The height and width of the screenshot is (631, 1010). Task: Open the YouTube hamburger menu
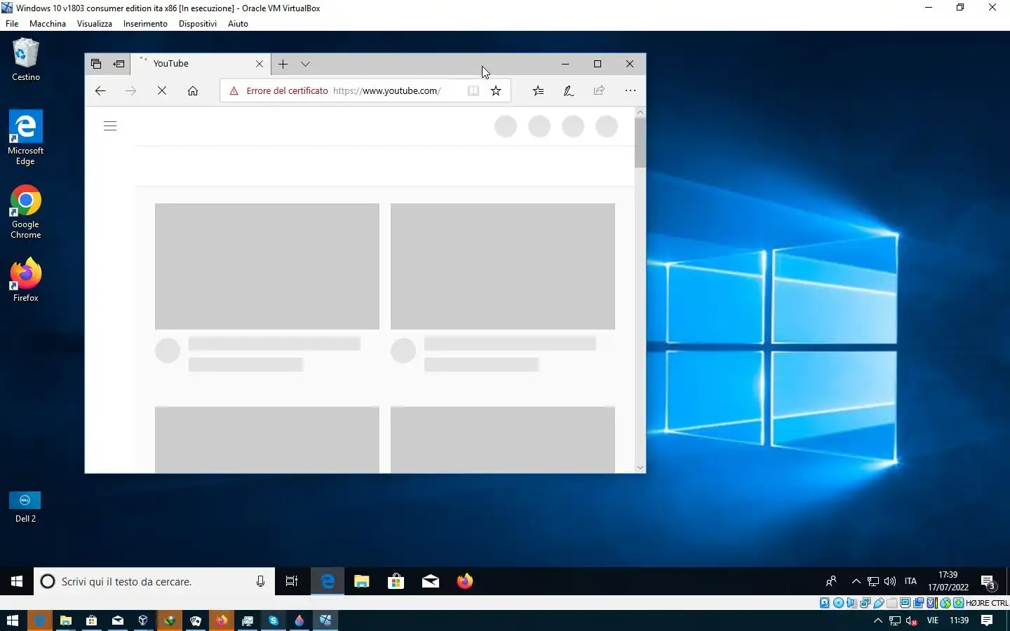(110, 126)
